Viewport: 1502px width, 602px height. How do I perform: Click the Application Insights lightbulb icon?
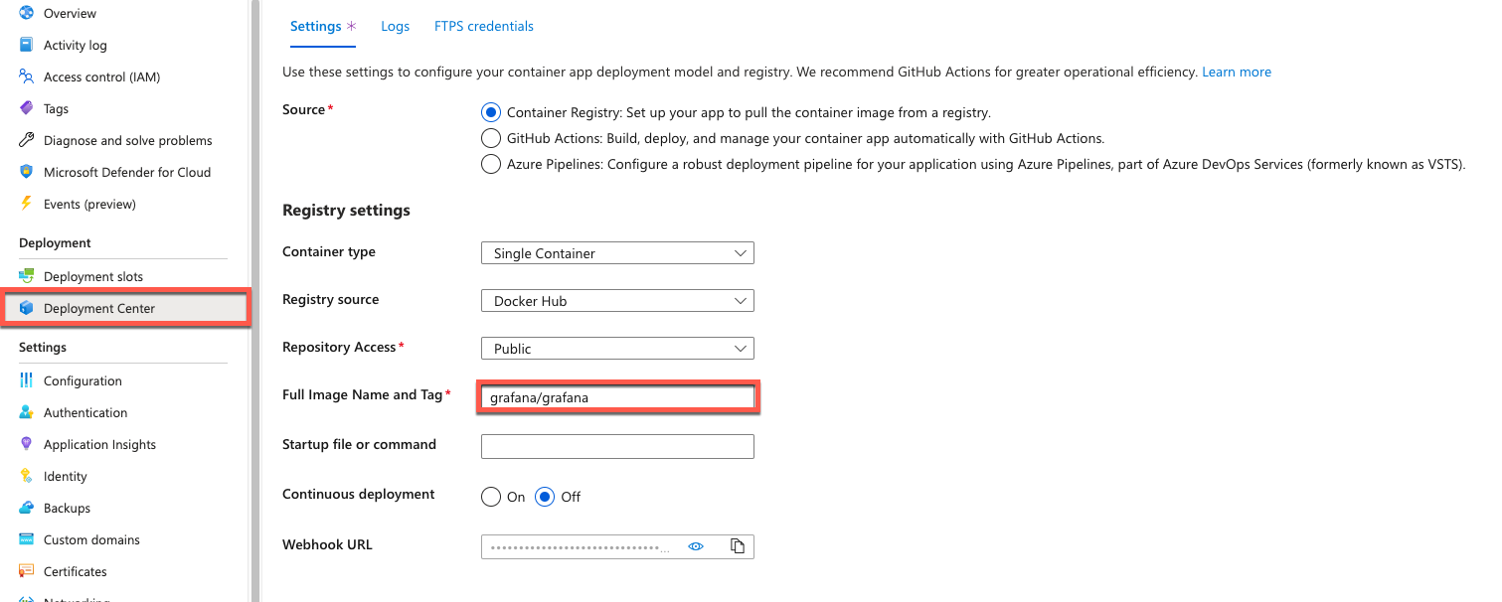coord(27,444)
